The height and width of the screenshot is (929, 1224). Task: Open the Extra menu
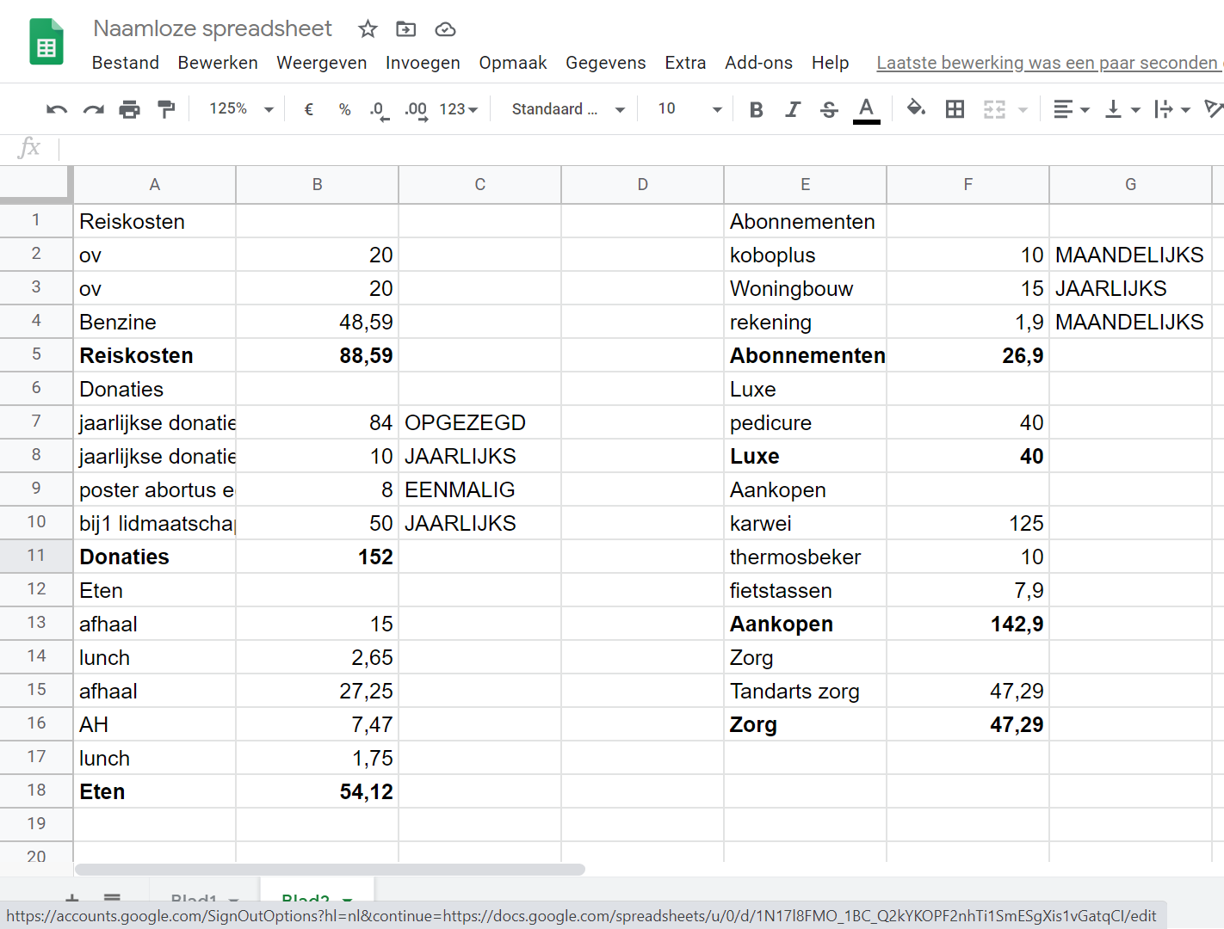pyautogui.click(x=685, y=63)
